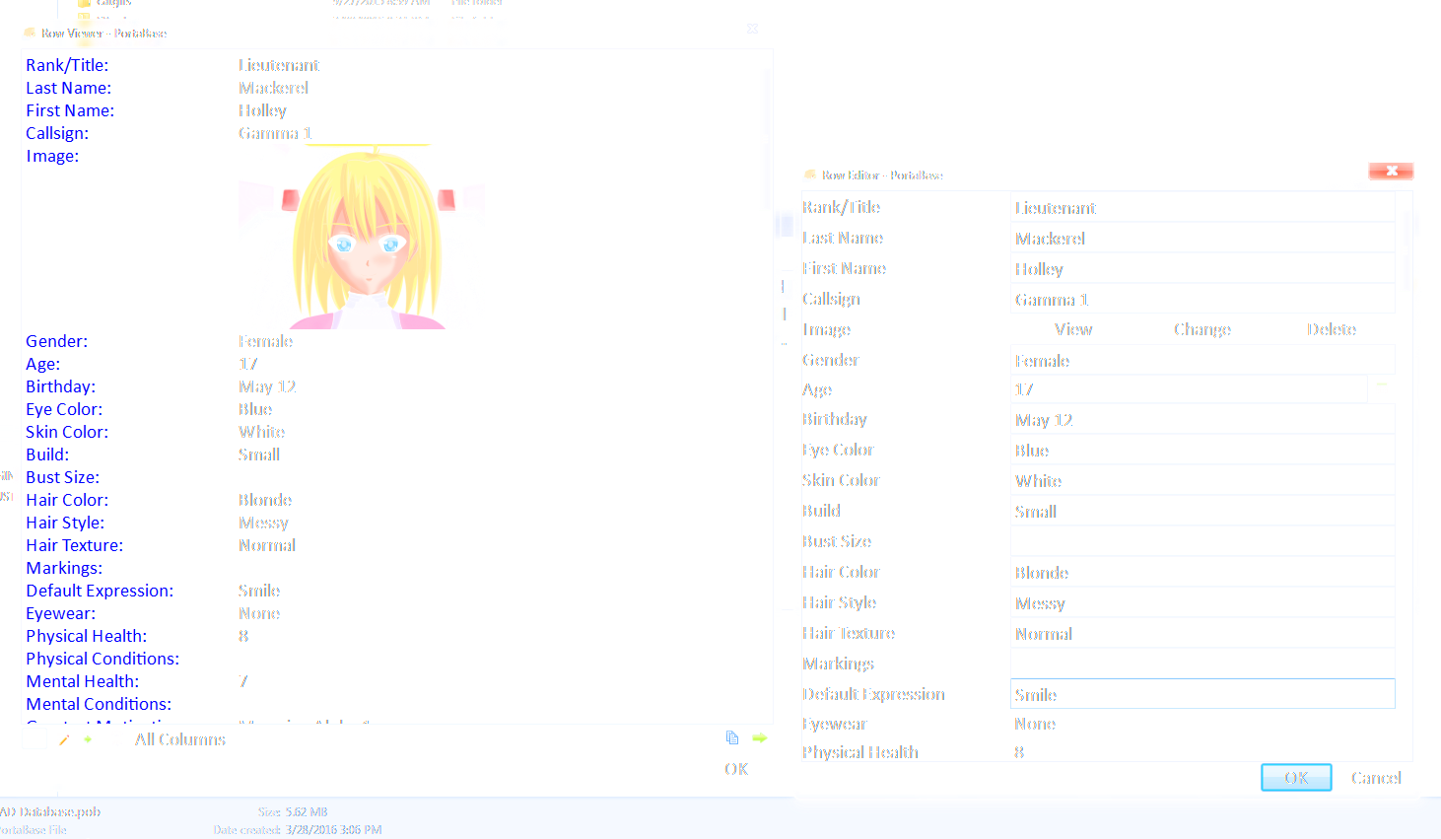The height and width of the screenshot is (839, 1441).
Task: Click the Row Viewer title bar icon
Action: pos(30,33)
